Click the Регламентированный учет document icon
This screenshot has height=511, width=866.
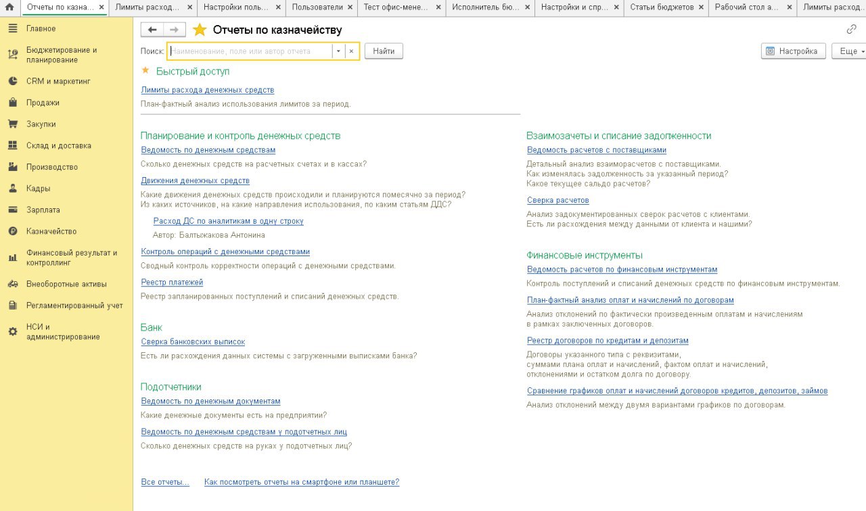coord(12,306)
